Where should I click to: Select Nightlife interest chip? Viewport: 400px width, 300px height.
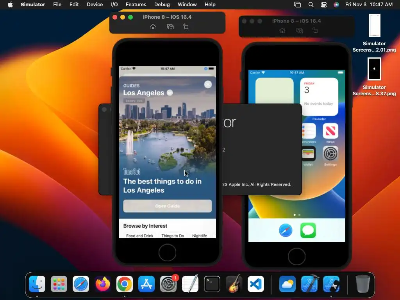point(200,236)
